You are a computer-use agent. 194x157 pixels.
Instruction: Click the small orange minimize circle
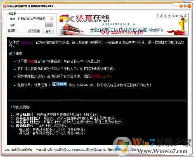tap(181, 6)
